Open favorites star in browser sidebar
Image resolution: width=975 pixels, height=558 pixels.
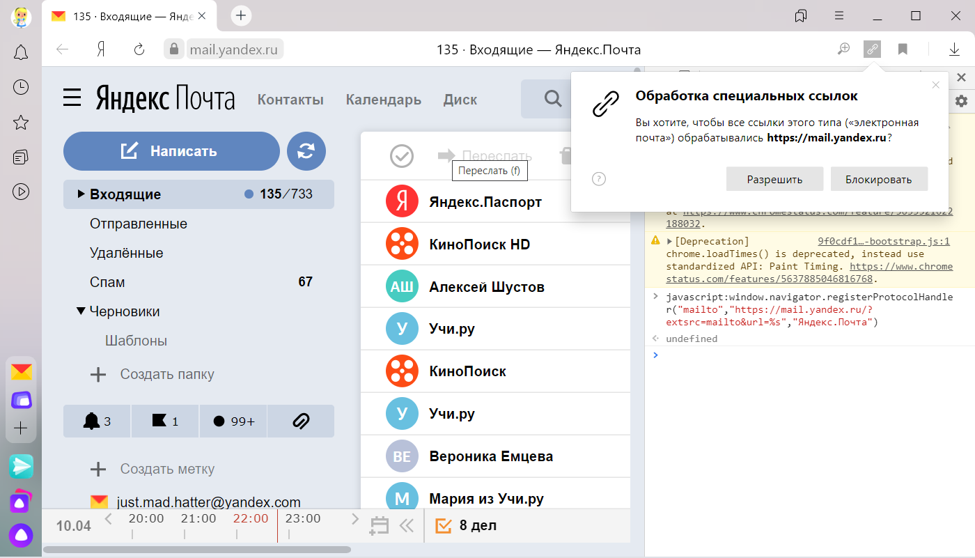pyautogui.click(x=21, y=123)
